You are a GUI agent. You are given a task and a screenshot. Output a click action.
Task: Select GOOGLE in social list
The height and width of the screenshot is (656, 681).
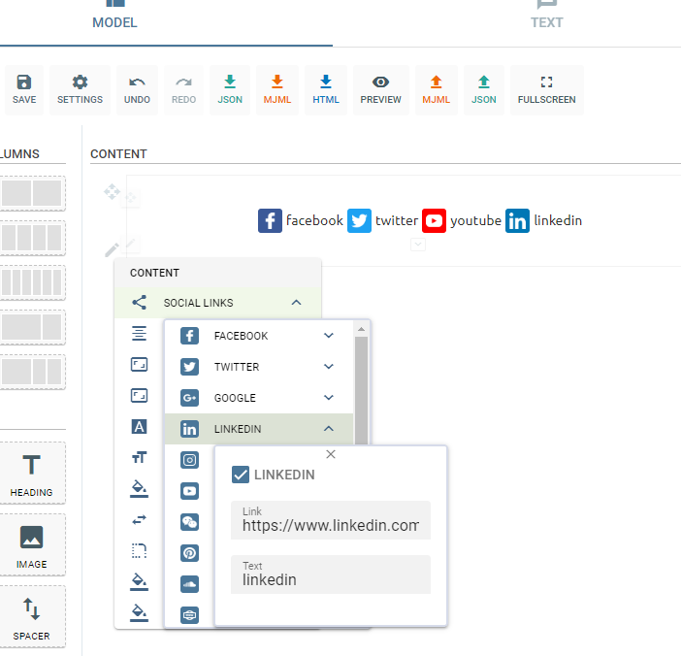(259, 398)
